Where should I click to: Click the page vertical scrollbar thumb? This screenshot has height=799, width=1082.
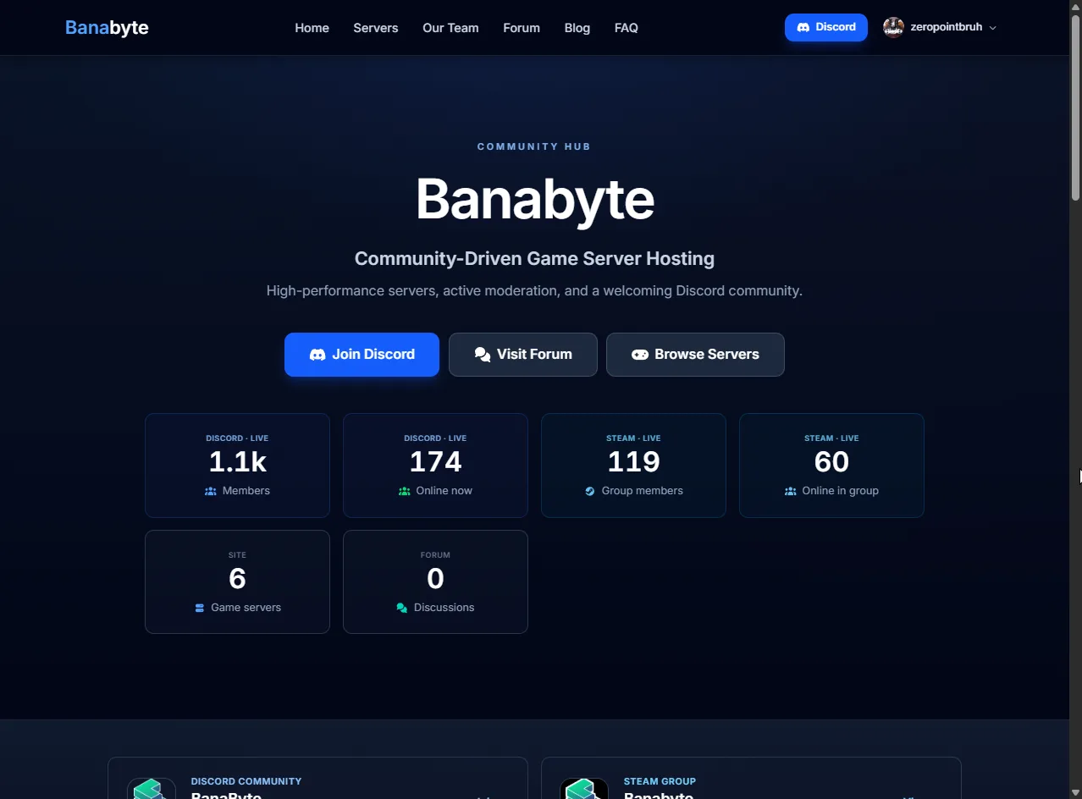[1076, 107]
